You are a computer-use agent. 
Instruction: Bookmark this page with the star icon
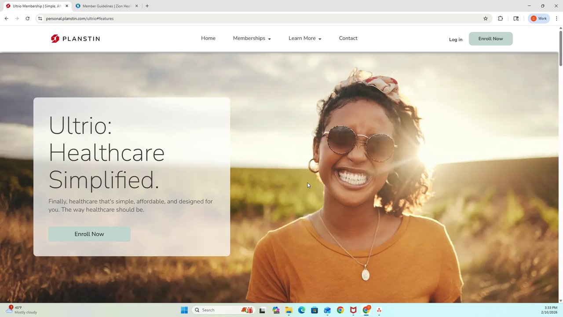(x=486, y=18)
